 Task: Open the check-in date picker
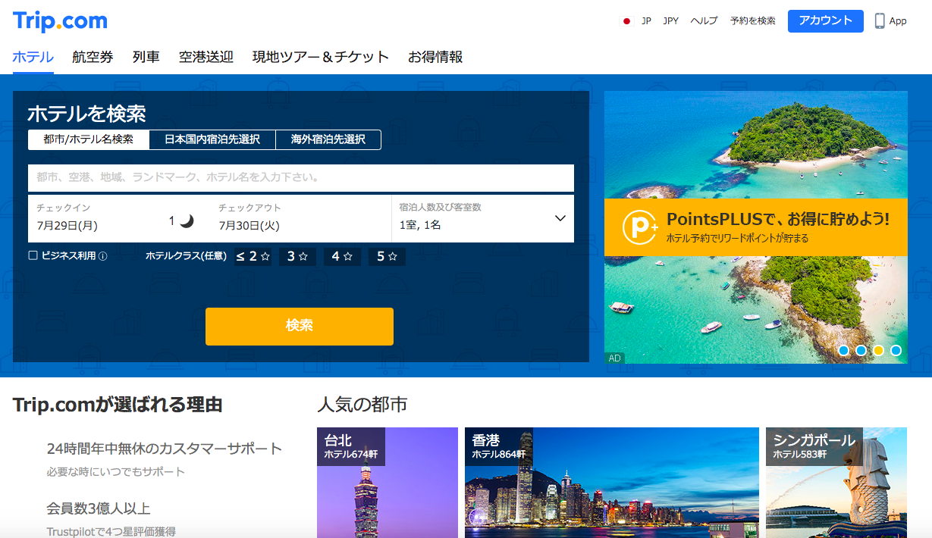(99, 218)
